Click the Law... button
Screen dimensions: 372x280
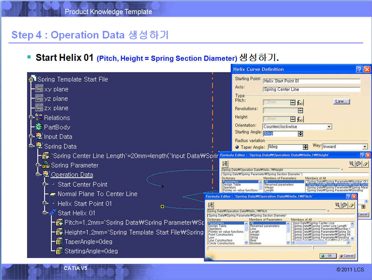click(x=341, y=102)
